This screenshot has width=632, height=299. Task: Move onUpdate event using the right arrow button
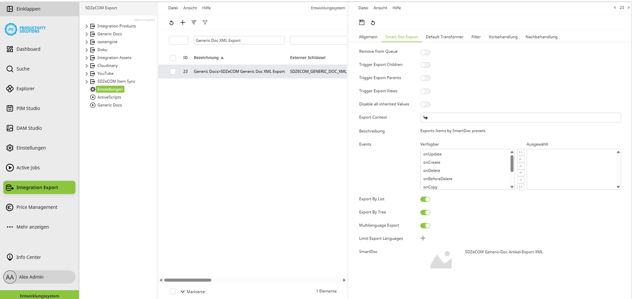[520, 158]
